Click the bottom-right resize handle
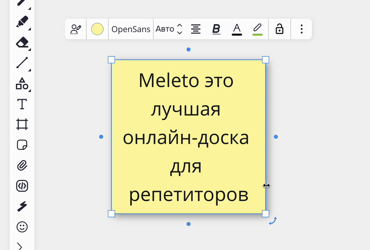Viewport: 370px width, 250px height. 266,213
